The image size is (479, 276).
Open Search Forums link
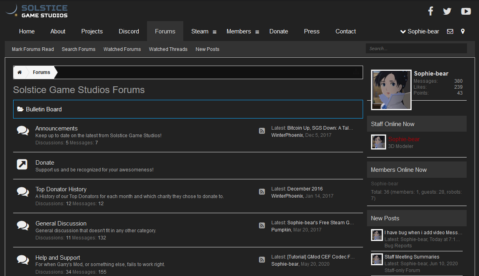point(79,49)
